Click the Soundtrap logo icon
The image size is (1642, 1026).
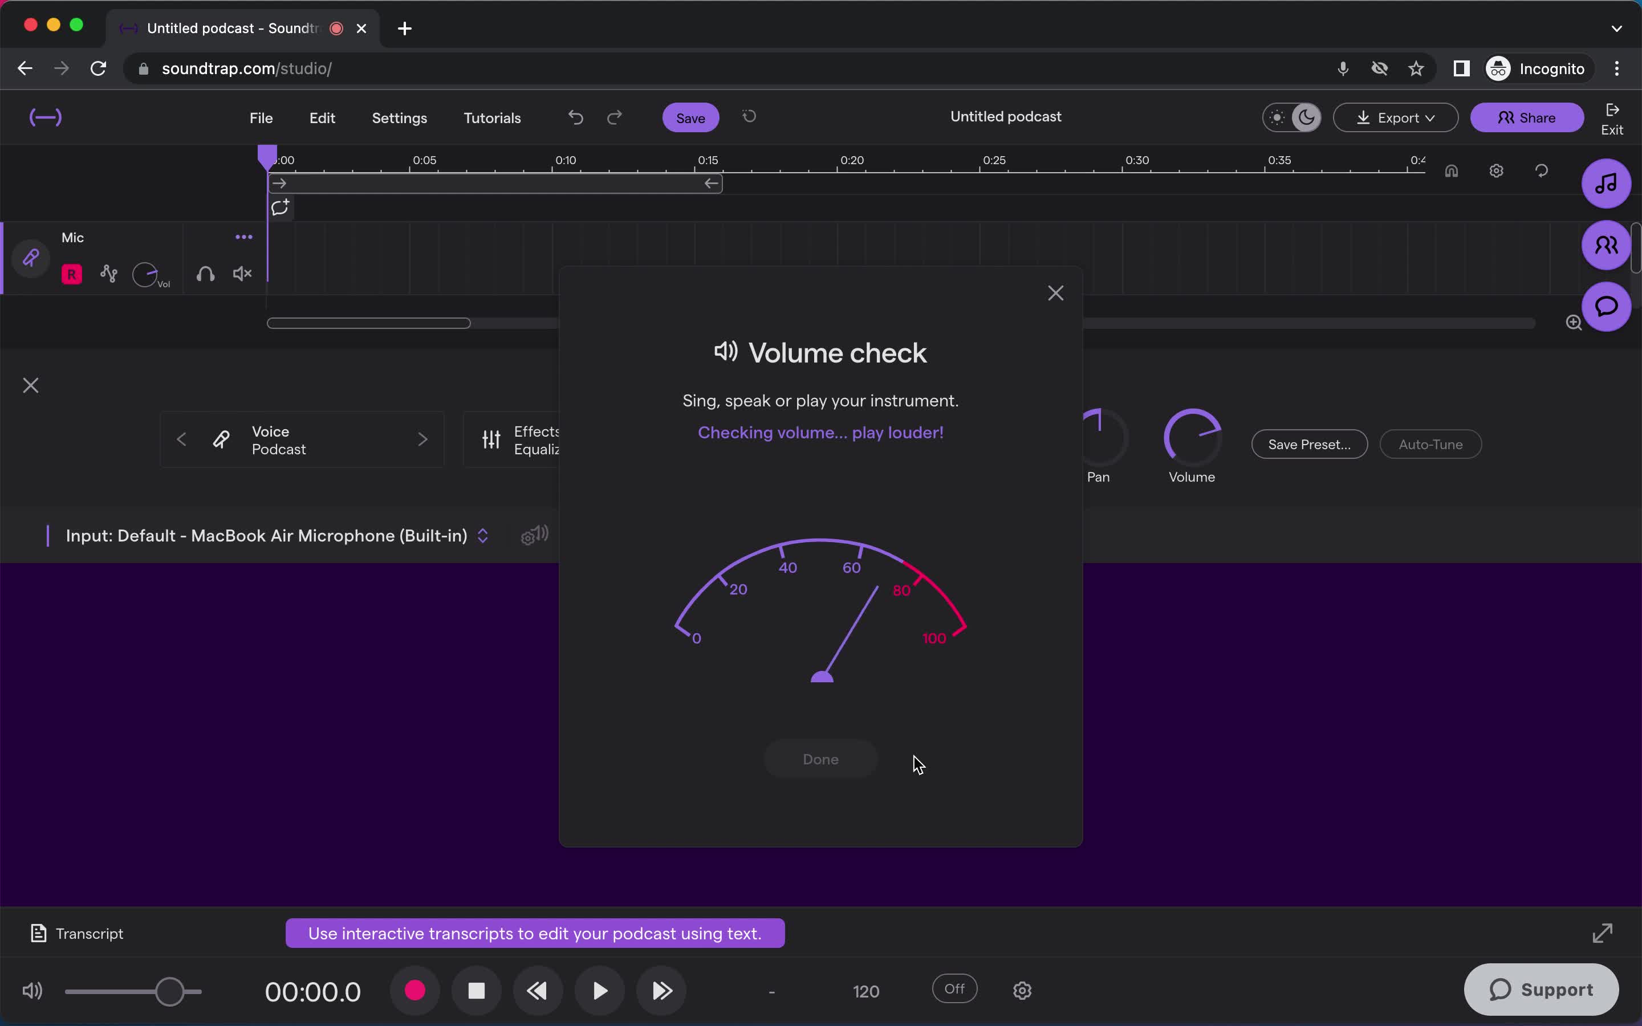pyautogui.click(x=46, y=117)
